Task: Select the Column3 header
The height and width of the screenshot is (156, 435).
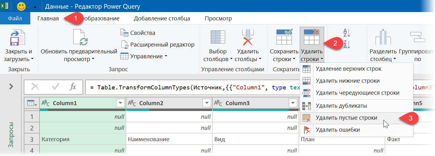Action: click(x=256, y=103)
